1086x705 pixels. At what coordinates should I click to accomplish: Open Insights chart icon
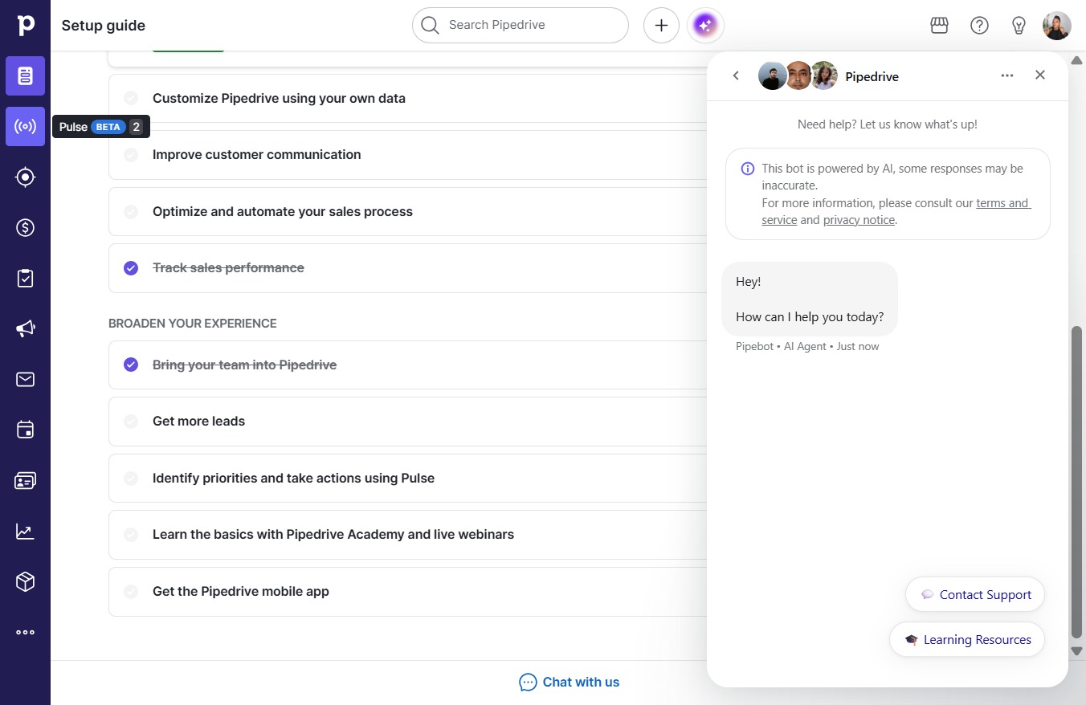(x=25, y=531)
